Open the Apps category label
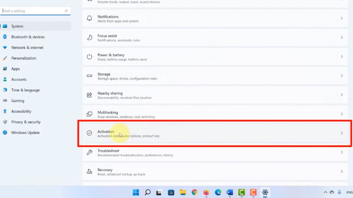The image size is (353, 198). [16, 69]
